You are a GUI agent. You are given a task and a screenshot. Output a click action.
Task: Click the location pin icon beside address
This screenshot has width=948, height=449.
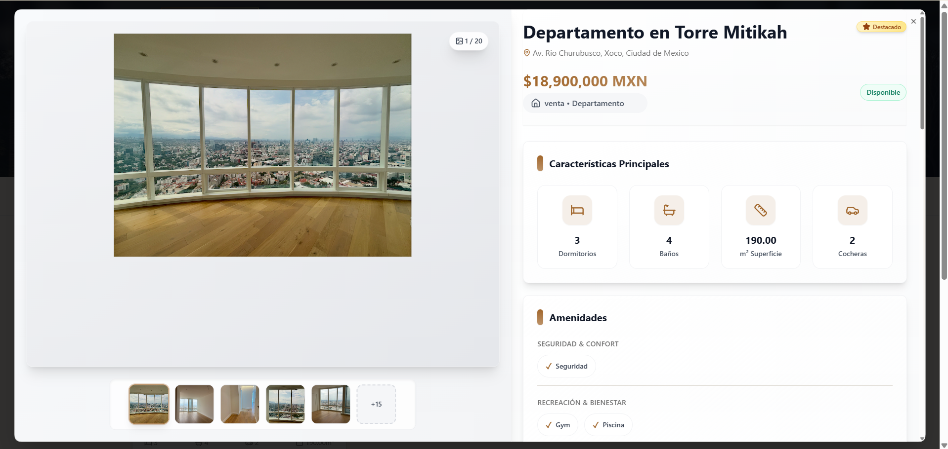coord(527,53)
